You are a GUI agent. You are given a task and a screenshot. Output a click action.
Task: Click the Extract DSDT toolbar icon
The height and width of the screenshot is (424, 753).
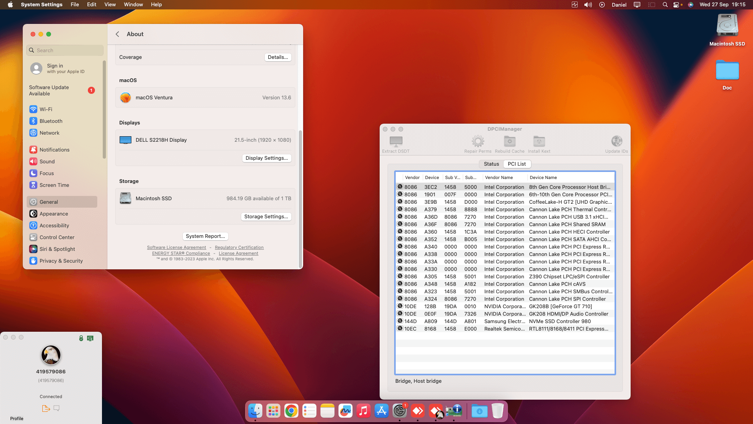coord(396,141)
